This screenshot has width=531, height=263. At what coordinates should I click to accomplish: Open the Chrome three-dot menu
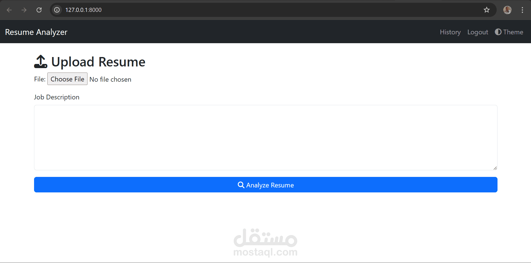pos(522,10)
